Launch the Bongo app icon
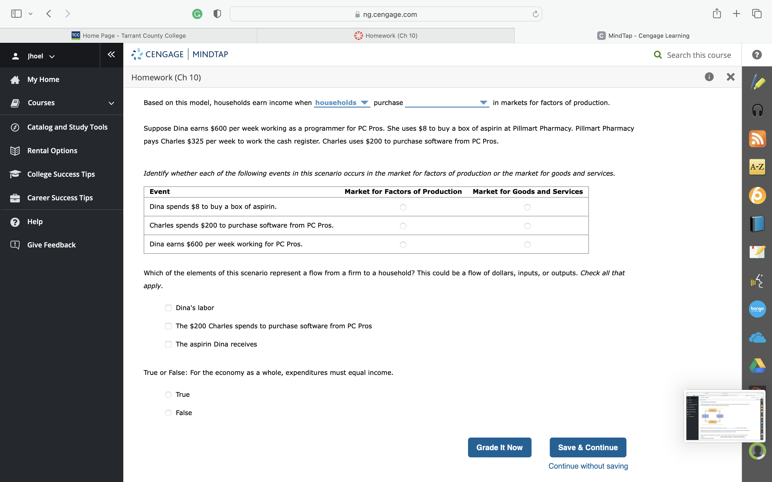 click(x=757, y=308)
